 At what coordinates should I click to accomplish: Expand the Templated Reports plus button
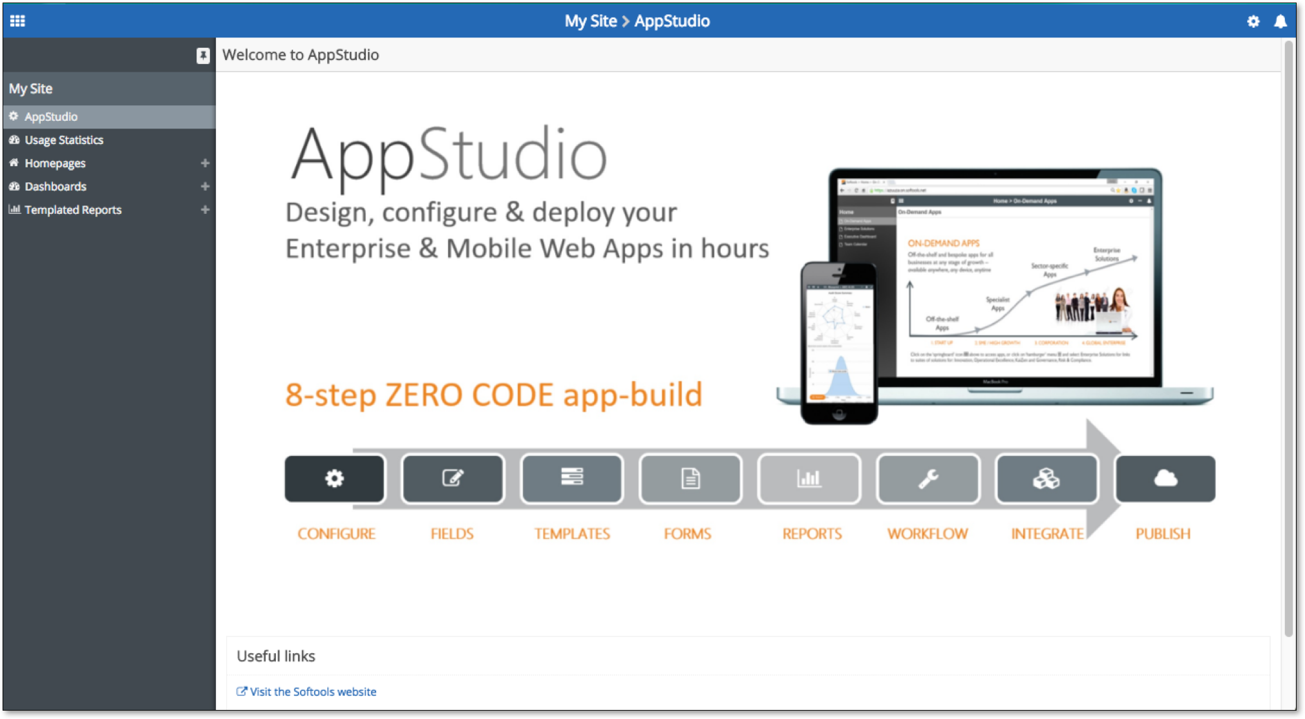click(205, 209)
